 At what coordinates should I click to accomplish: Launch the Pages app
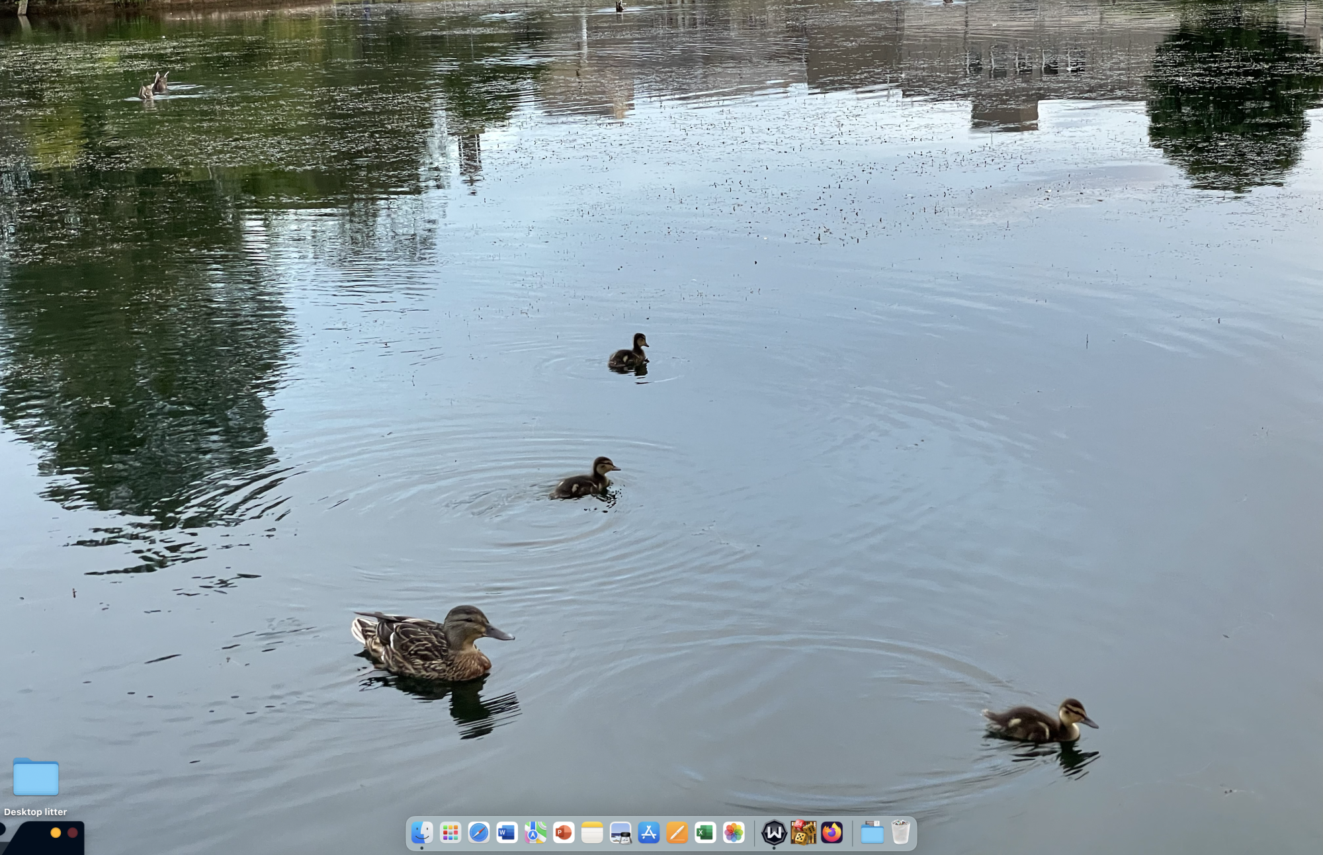click(x=677, y=833)
